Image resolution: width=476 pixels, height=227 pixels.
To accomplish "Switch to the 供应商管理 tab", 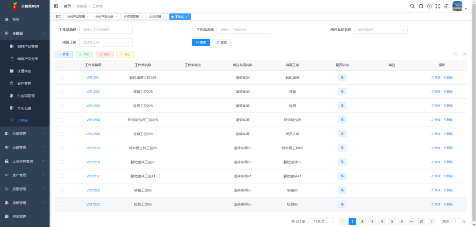I will [x=133, y=17].
